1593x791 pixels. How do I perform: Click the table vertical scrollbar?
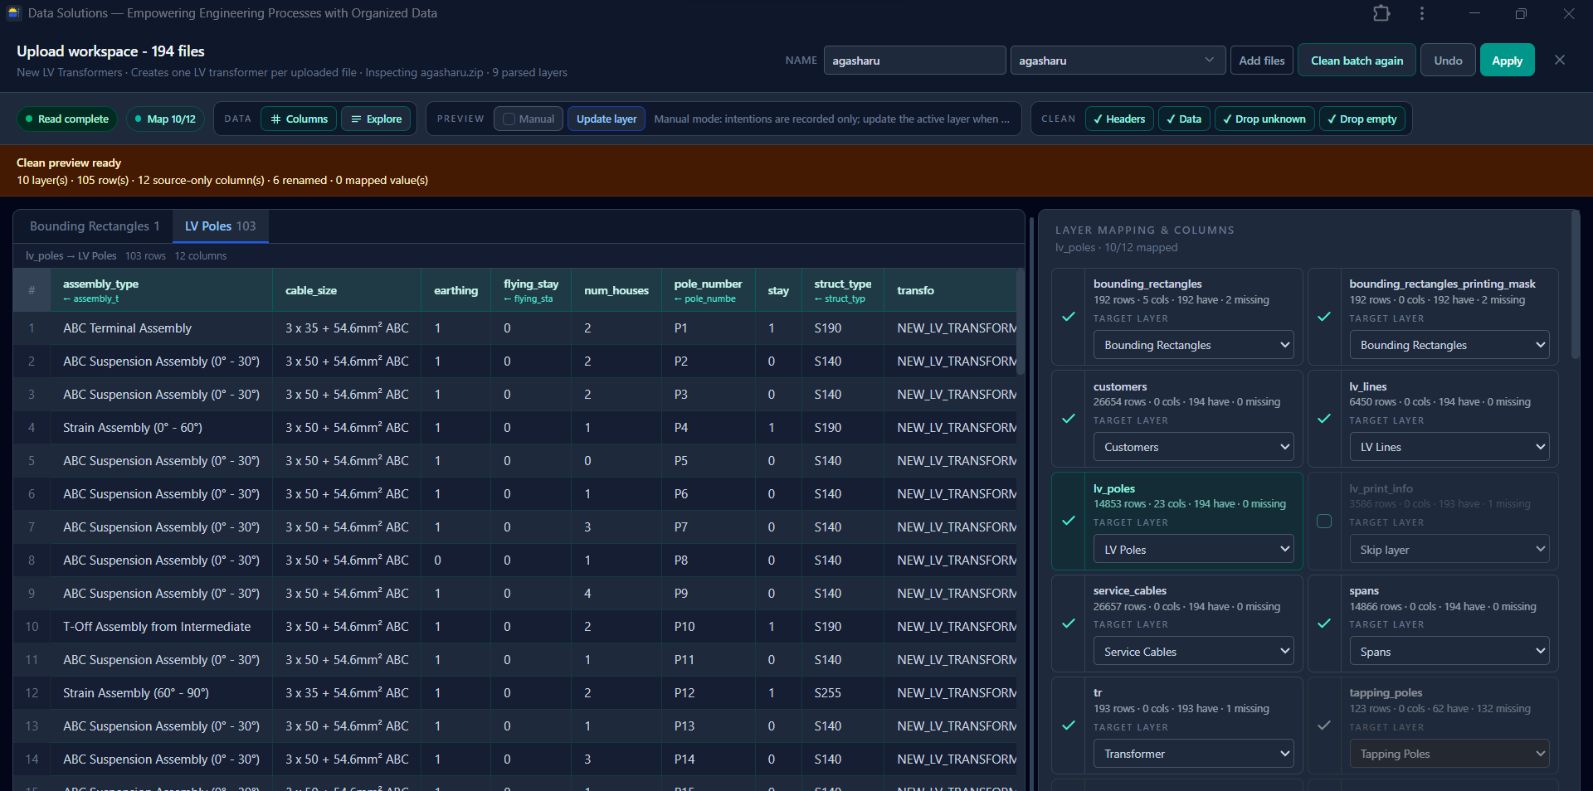1021,322
